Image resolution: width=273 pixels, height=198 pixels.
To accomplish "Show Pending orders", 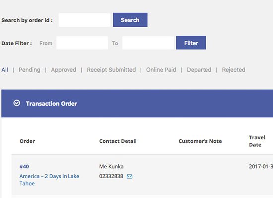I will click(x=29, y=70).
